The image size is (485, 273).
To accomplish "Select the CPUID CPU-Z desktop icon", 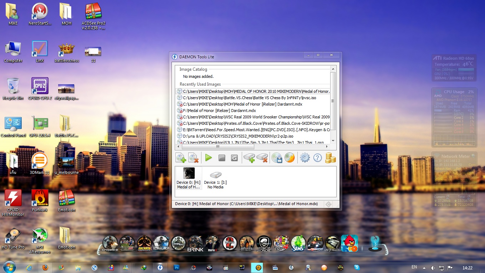I will click(x=40, y=89).
